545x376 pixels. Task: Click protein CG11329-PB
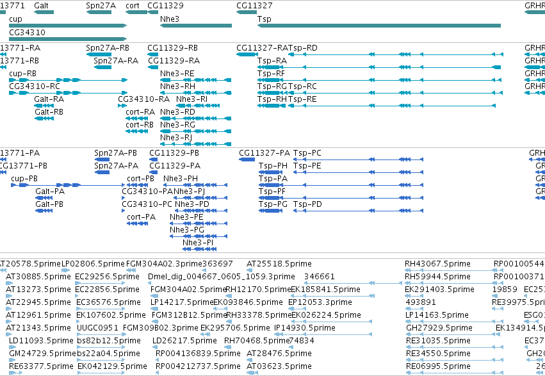click(153, 159)
